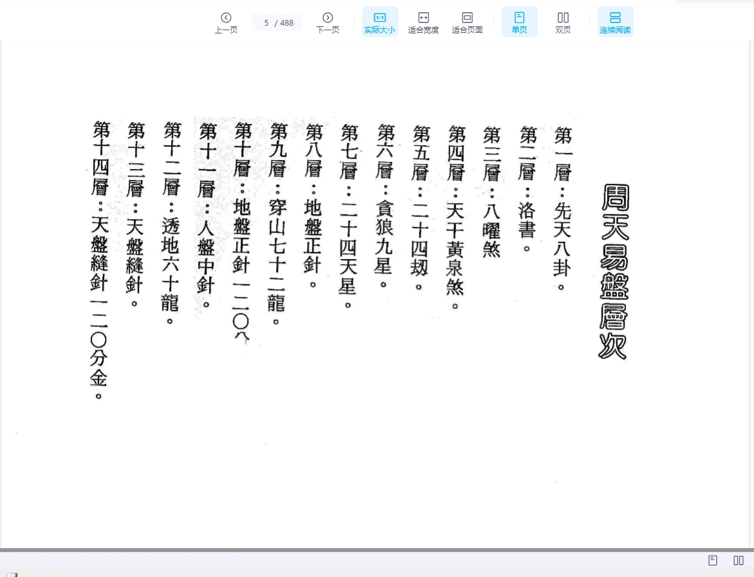This screenshot has width=754, height=577.
Task: Click the gray horizontal bar below the page
Action: pyautogui.click(x=377, y=550)
